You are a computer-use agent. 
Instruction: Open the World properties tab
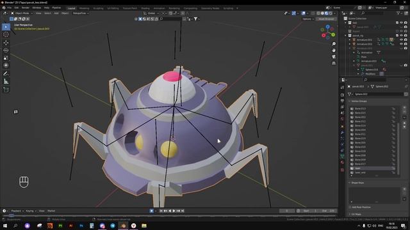[x=342, y=119]
